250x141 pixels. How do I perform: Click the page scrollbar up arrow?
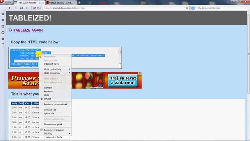point(248,13)
